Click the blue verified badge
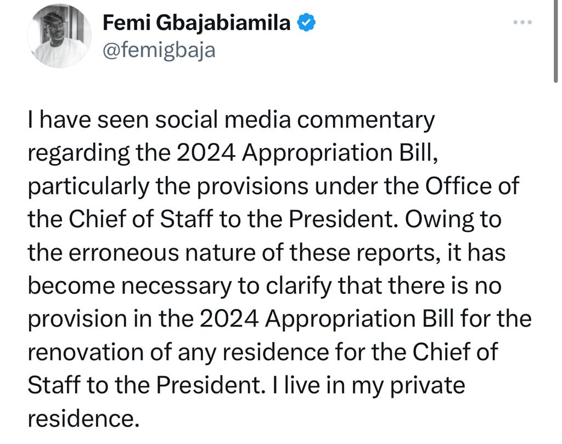562x444 pixels. click(306, 23)
